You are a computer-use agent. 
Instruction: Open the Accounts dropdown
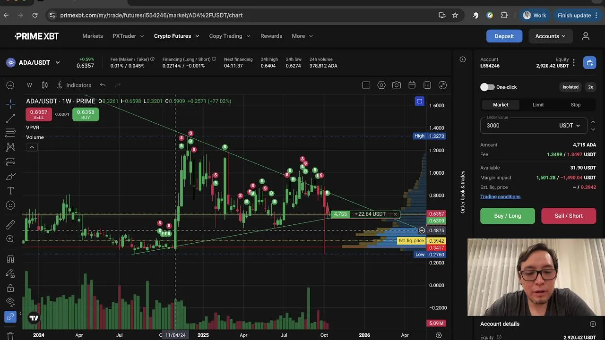pyautogui.click(x=550, y=36)
